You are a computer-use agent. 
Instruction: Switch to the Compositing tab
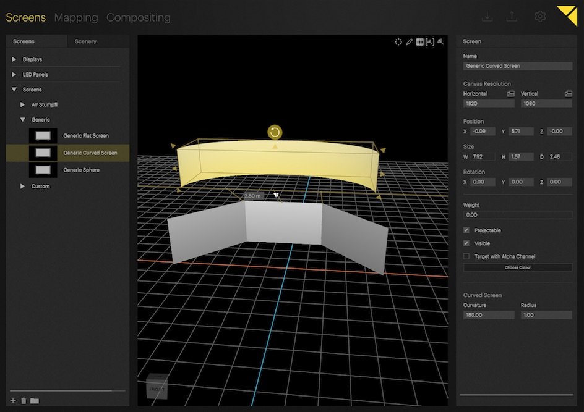pyautogui.click(x=139, y=17)
